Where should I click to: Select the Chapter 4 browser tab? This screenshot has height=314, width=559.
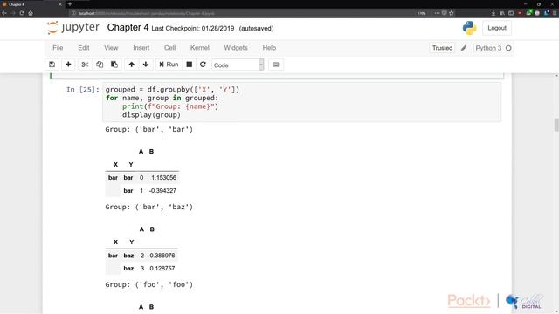[x=32, y=4]
